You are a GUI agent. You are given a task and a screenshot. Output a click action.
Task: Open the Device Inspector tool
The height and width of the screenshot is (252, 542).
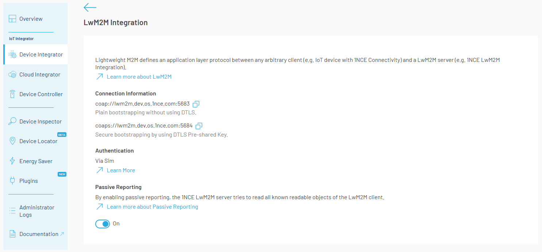coord(12,121)
